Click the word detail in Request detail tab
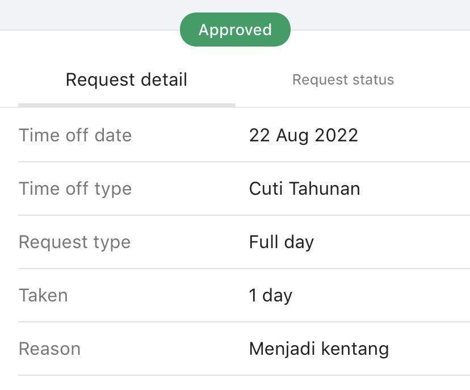The image size is (470, 390). [164, 79]
